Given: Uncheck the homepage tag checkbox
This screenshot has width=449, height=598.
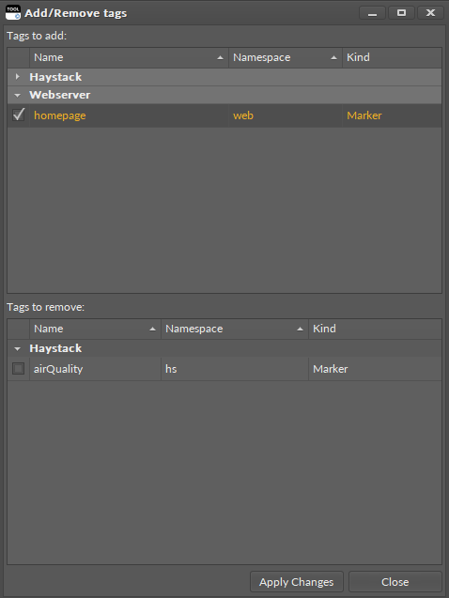Looking at the screenshot, I should pos(18,115).
